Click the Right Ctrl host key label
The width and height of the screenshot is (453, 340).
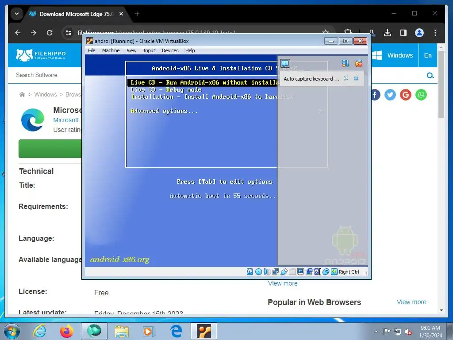pyautogui.click(x=349, y=272)
